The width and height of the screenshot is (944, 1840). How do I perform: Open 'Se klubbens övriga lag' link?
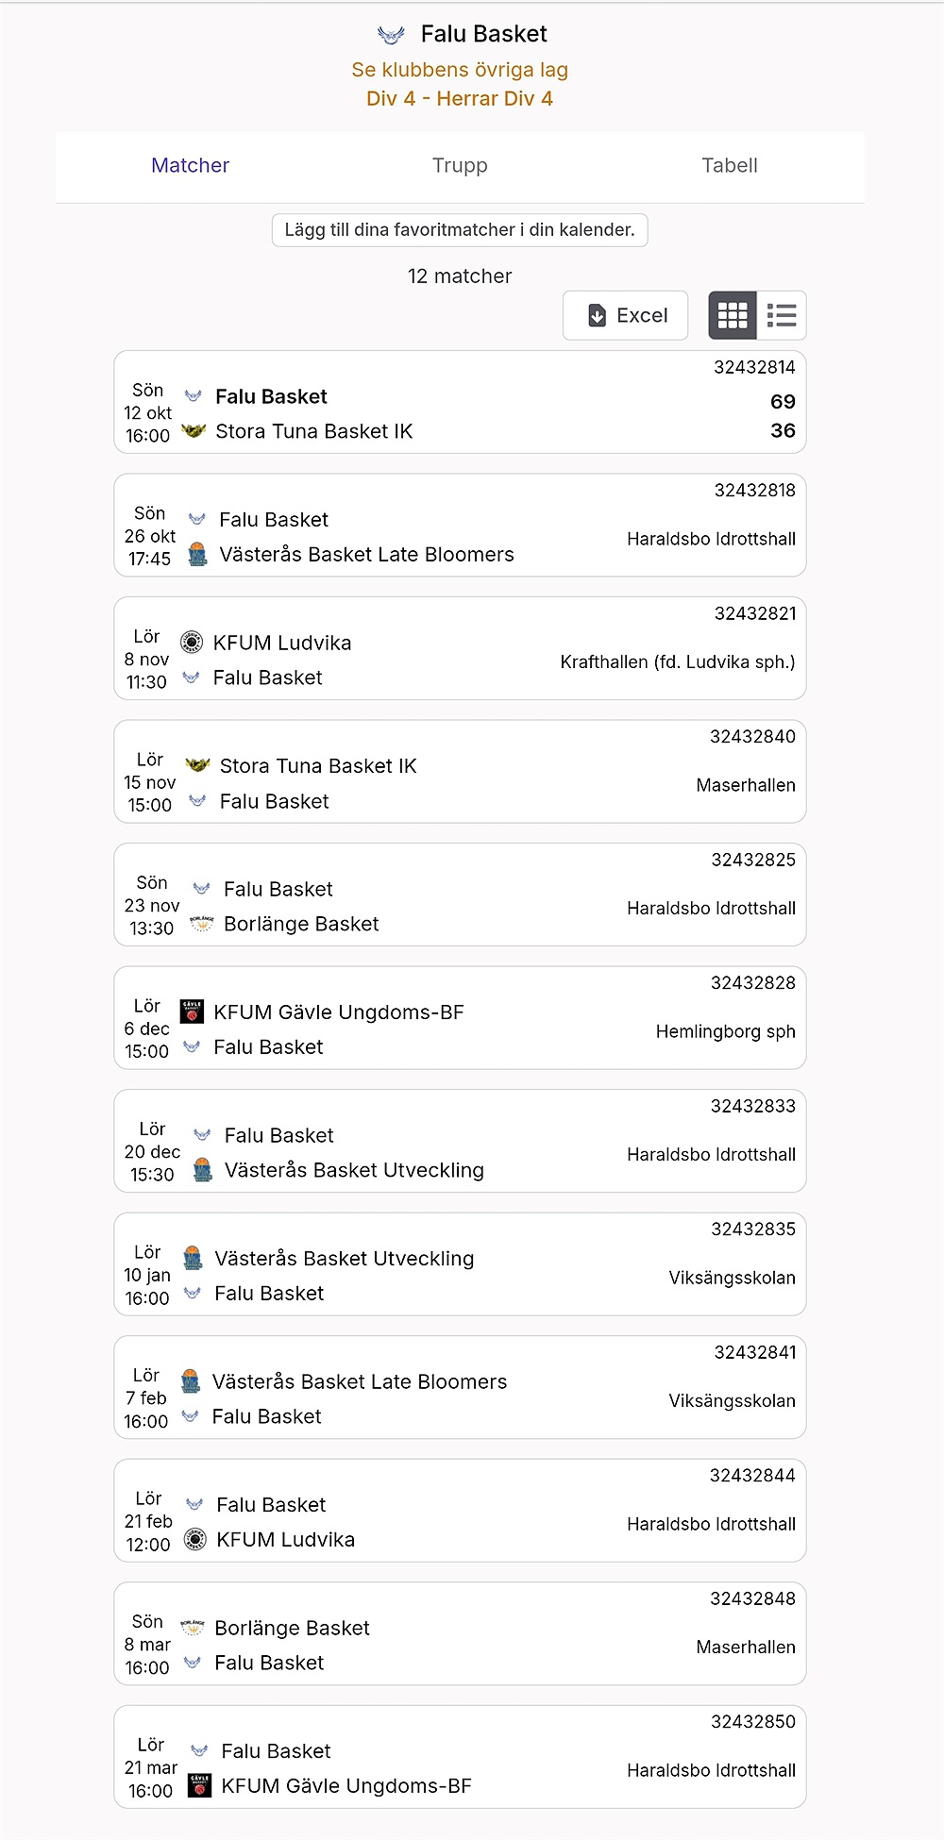(460, 70)
